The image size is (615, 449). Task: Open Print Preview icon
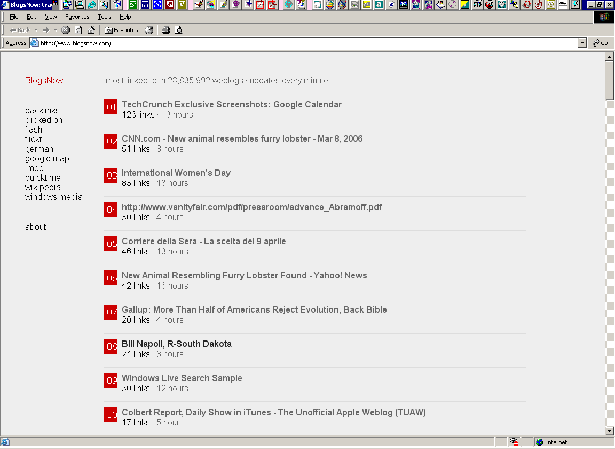tap(179, 30)
